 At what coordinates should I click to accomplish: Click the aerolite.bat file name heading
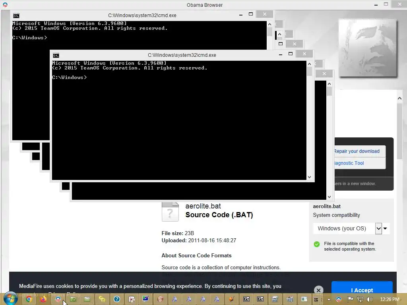203,206
